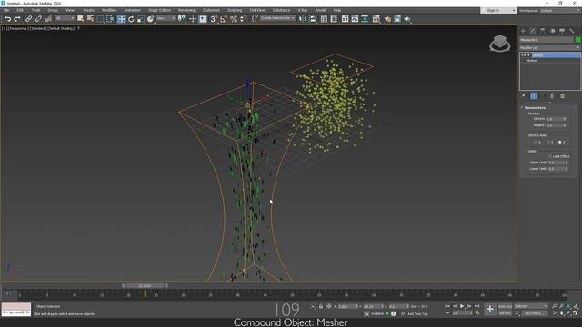Toggle the Select and Manipulate crosshair icon
Image resolution: width=582 pixels, height=327 pixels.
(x=193, y=18)
